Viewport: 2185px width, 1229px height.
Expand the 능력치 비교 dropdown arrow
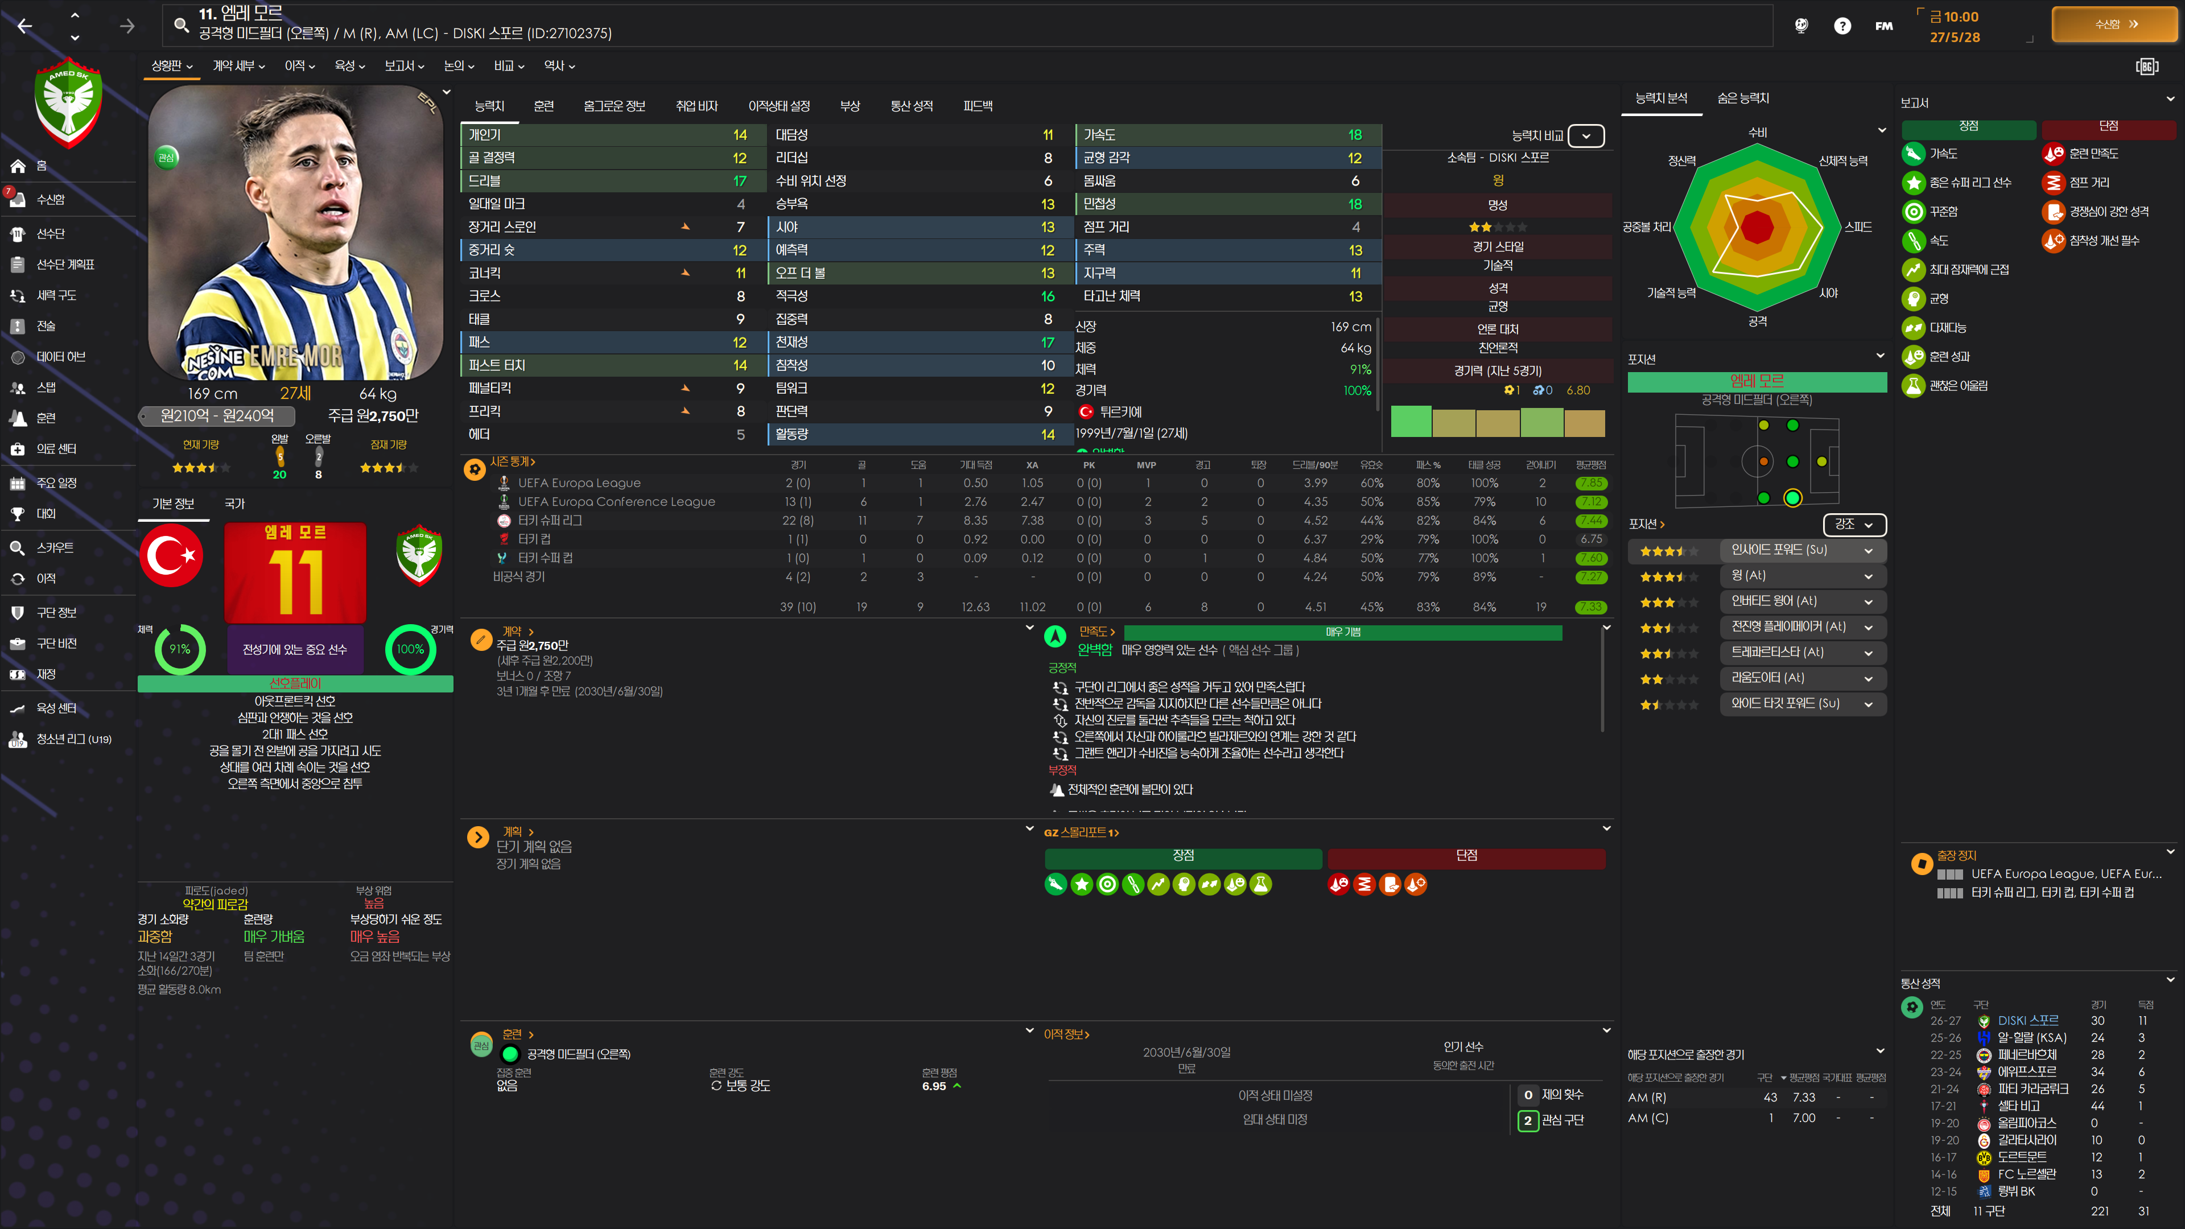click(x=1585, y=136)
